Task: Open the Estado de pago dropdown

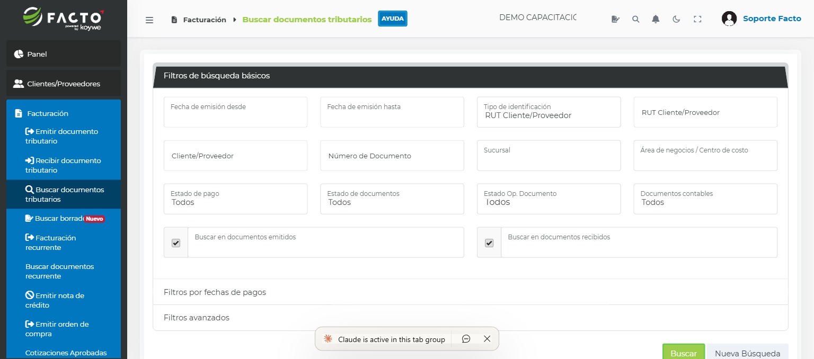Action: click(235, 199)
